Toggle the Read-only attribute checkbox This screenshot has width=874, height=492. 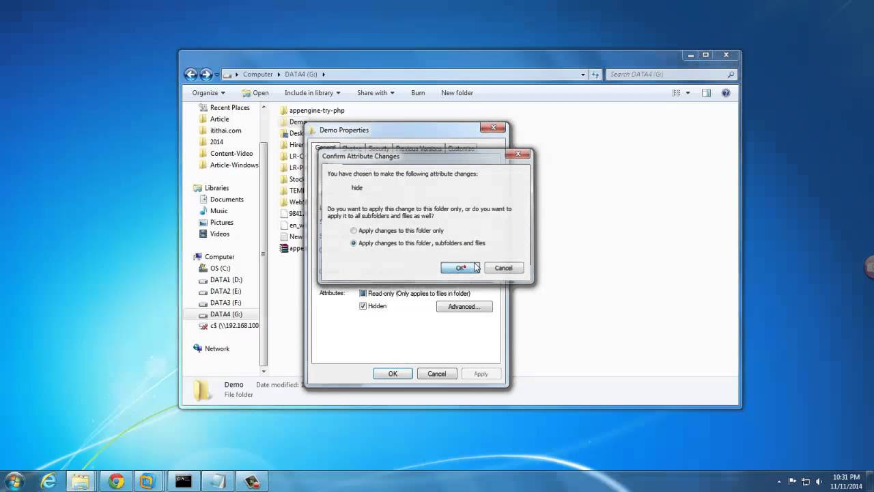tap(363, 294)
